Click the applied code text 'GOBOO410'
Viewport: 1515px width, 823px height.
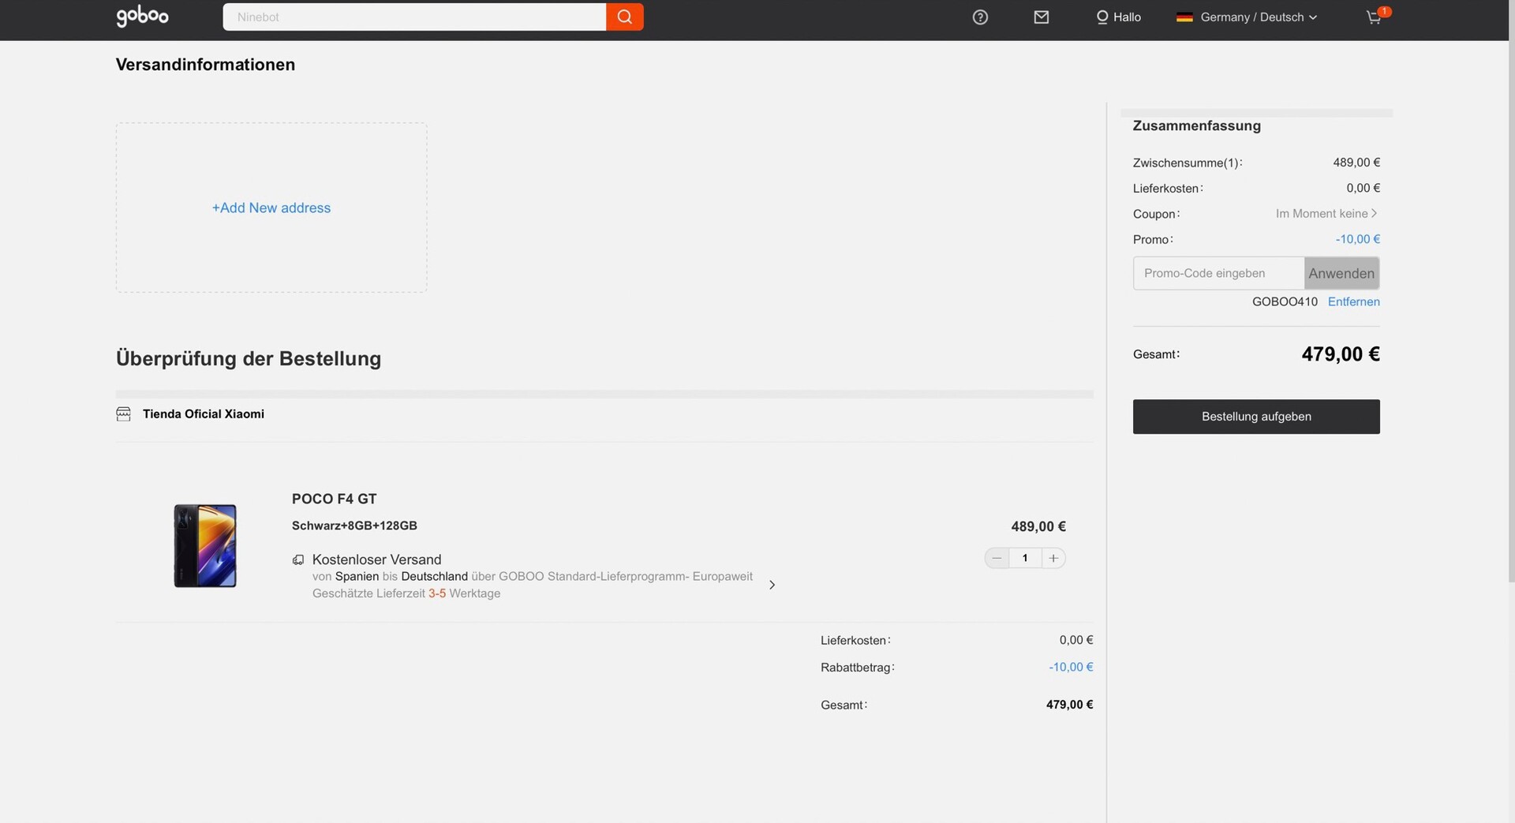[1285, 301]
